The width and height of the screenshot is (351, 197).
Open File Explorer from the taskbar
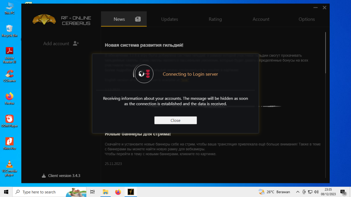tap(105, 192)
